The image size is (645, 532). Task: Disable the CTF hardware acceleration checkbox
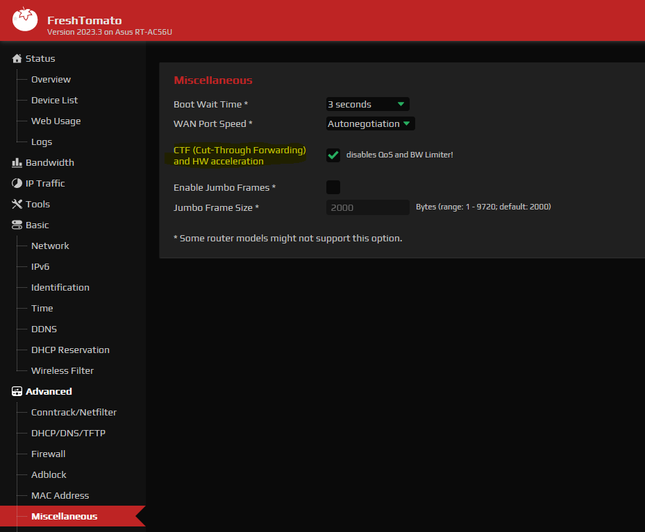pyautogui.click(x=333, y=155)
